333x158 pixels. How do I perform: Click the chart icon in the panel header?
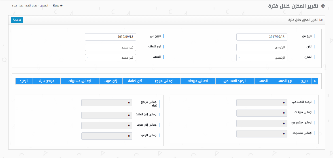pyautogui.click(x=321, y=20)
